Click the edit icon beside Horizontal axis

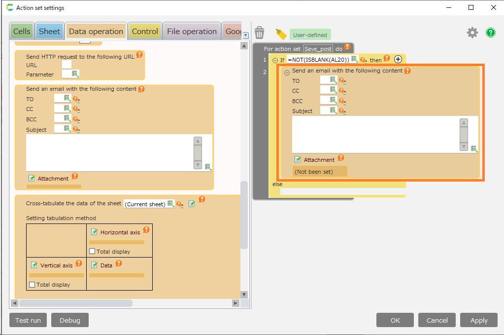pos(94,232)
